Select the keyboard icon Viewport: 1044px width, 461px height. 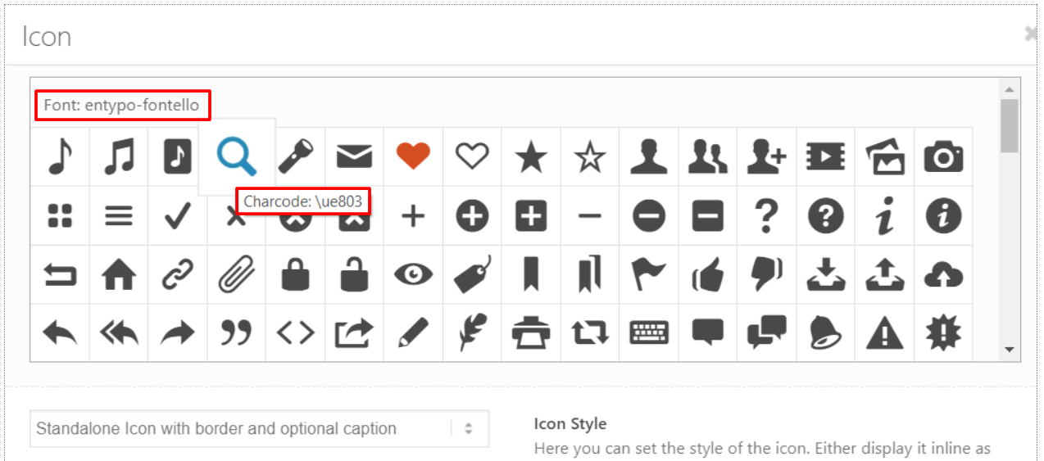(x=649, y=332)
